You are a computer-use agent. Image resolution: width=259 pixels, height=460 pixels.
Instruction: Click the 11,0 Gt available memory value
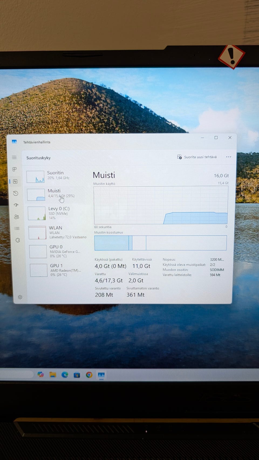click(x=141, y=266)
